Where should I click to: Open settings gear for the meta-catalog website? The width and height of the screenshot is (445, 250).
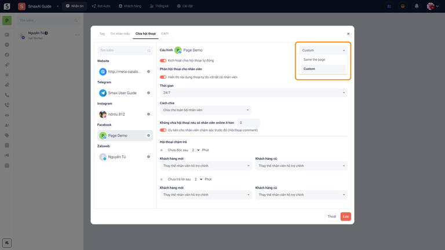click(x=148, y=72)
